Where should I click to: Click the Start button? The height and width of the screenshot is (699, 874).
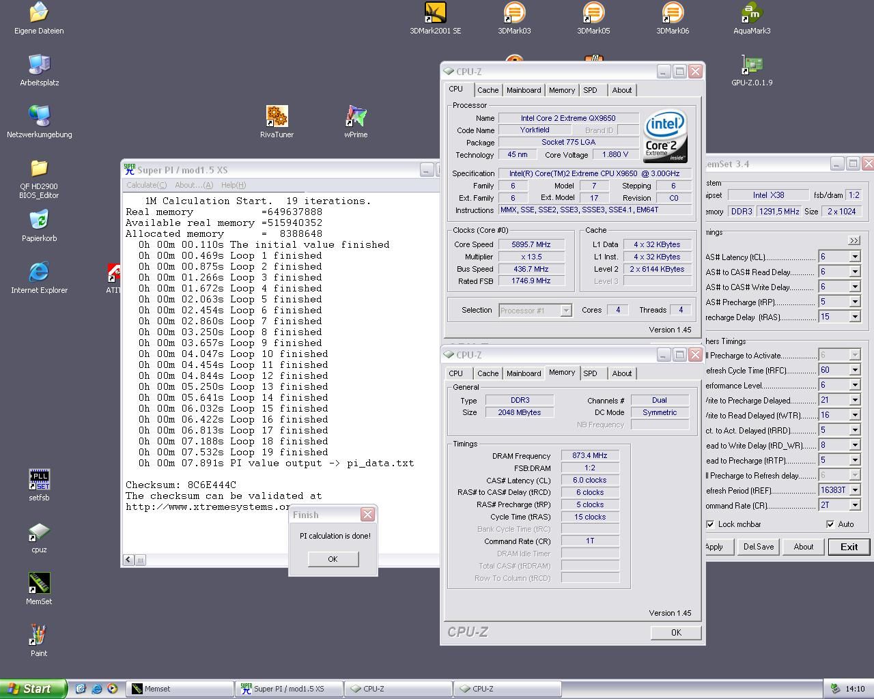(33, 689)
